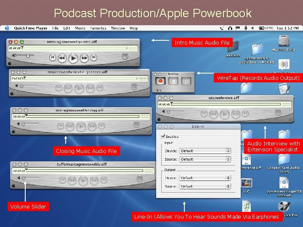Viewport: 303px width, 227px height.
Task: Open the Input Device dropdown in Line-In
Action: [205, 151]
